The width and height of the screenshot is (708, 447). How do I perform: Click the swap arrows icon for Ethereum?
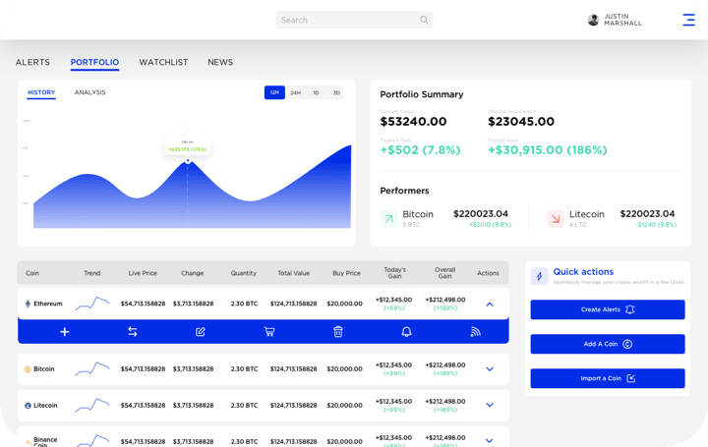pos(133,332)
